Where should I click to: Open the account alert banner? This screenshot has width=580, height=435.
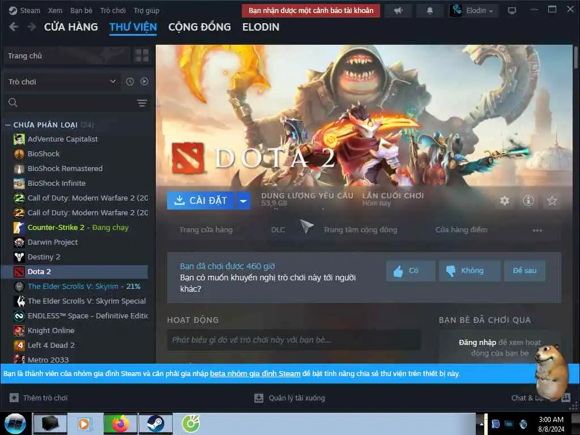(311, 11)
